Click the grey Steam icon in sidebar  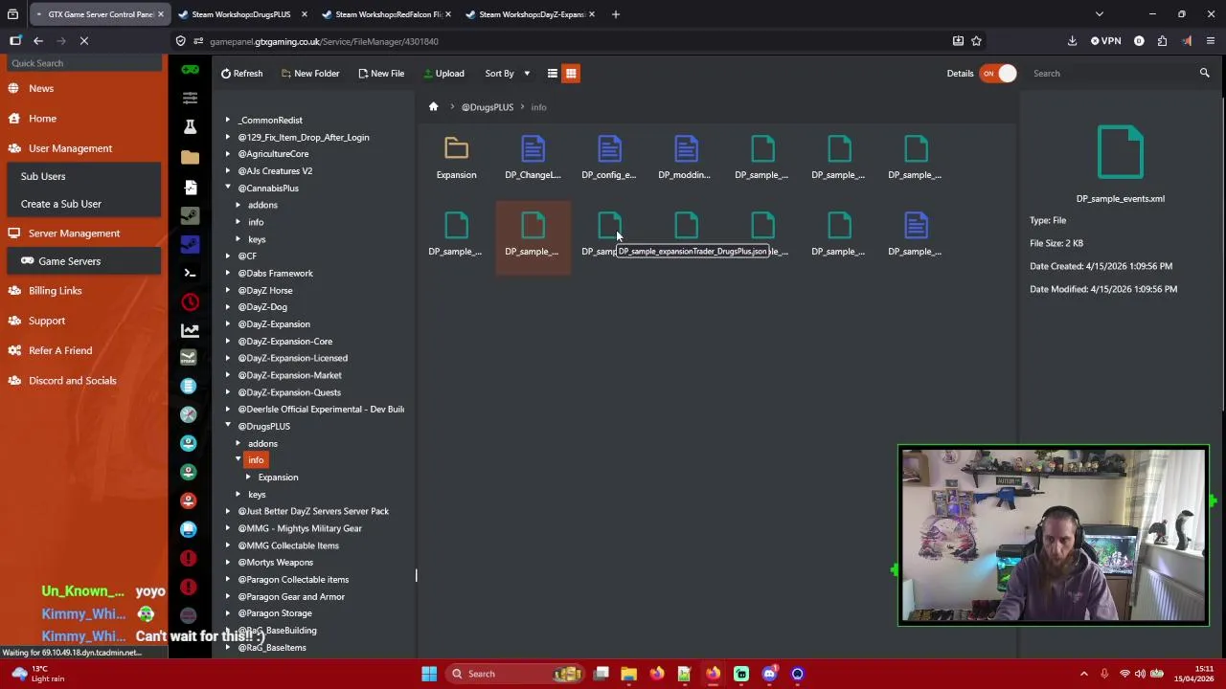point(190,215)
